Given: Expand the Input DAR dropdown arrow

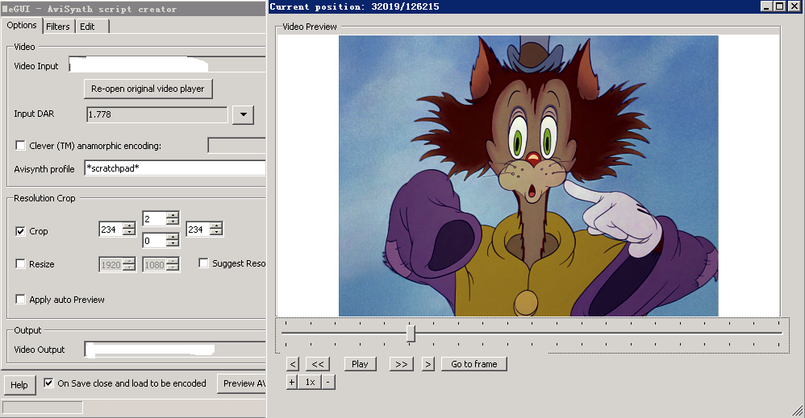Looking at the screenshot, I should 244,114.
